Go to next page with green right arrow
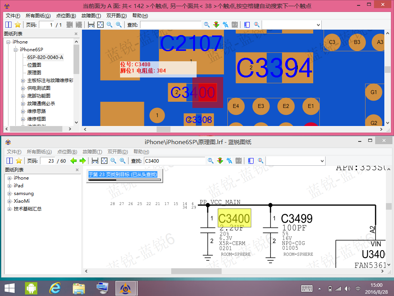This screenshot has width=394, height=296. tap(83, 161)
